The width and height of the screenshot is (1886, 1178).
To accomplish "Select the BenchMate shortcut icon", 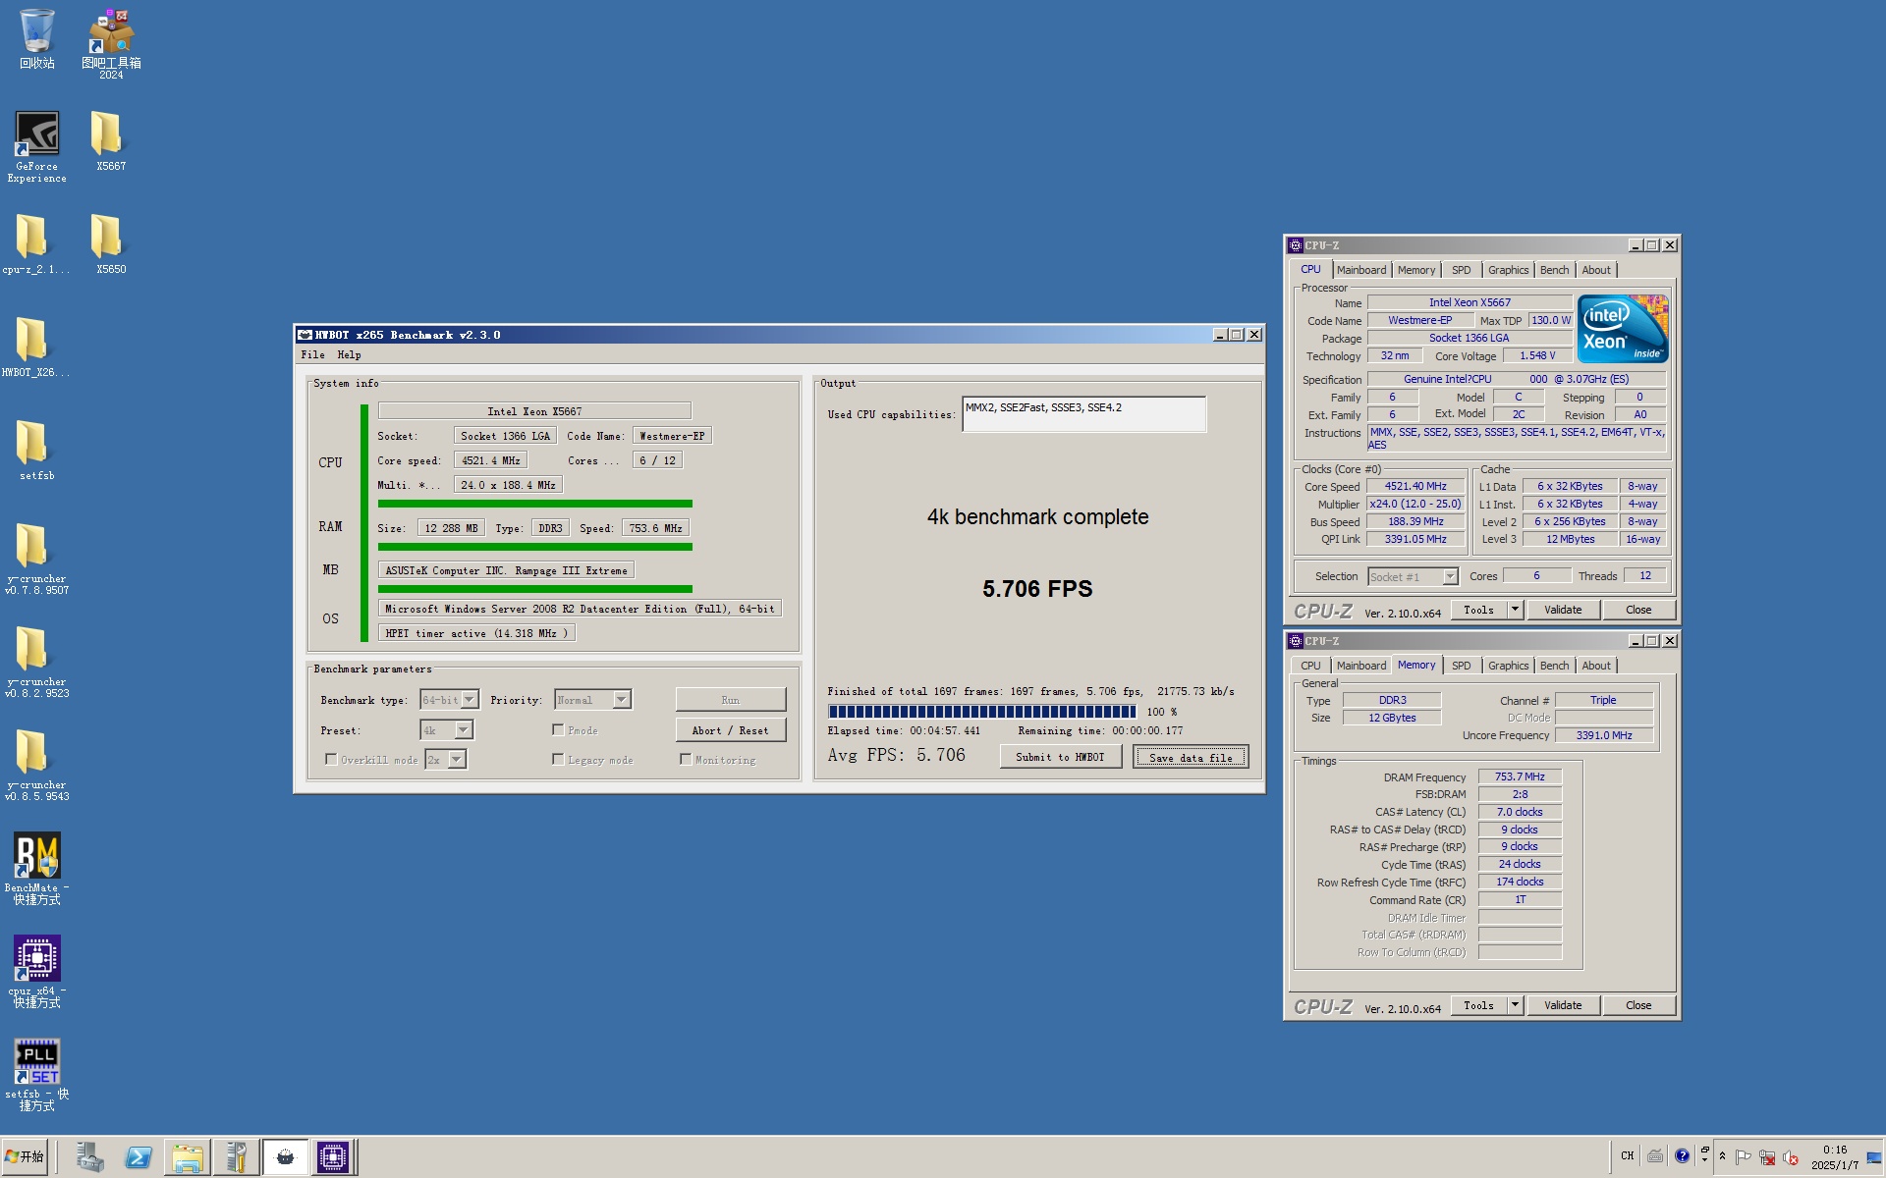I will (x=36, y=869).
